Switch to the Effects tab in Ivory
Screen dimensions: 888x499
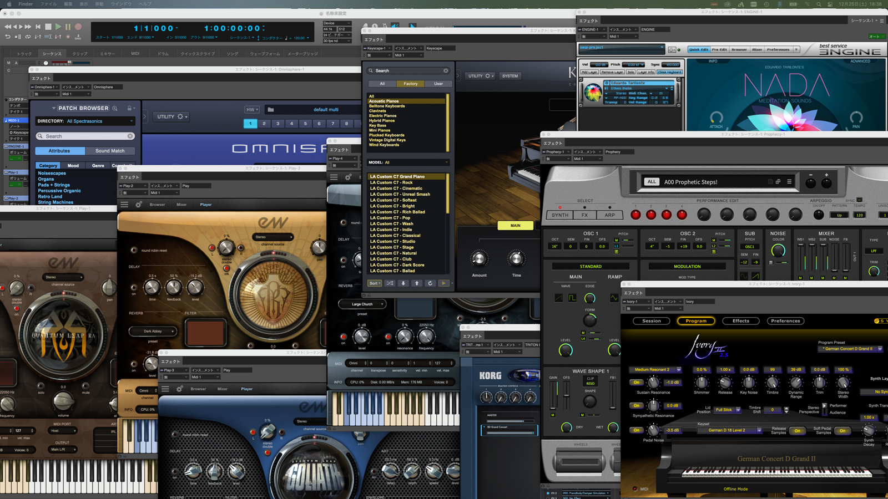[x=740, y=321]
